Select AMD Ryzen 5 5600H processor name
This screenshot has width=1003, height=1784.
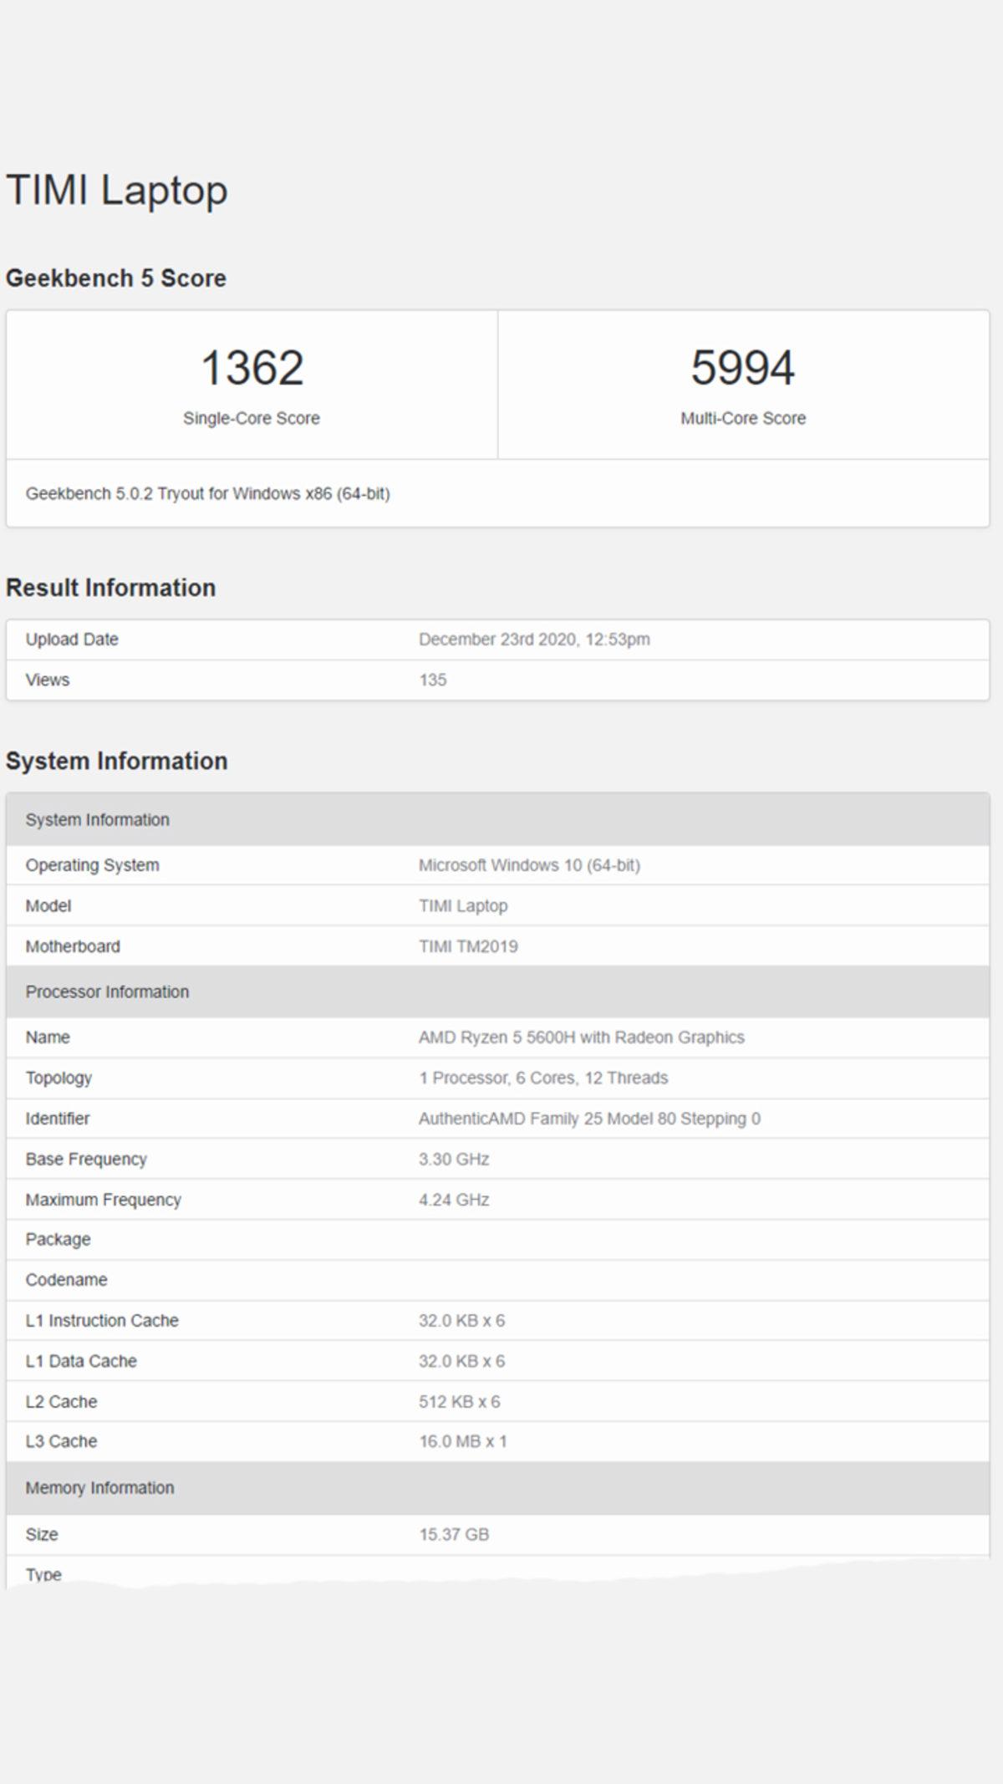point(582,1037)
